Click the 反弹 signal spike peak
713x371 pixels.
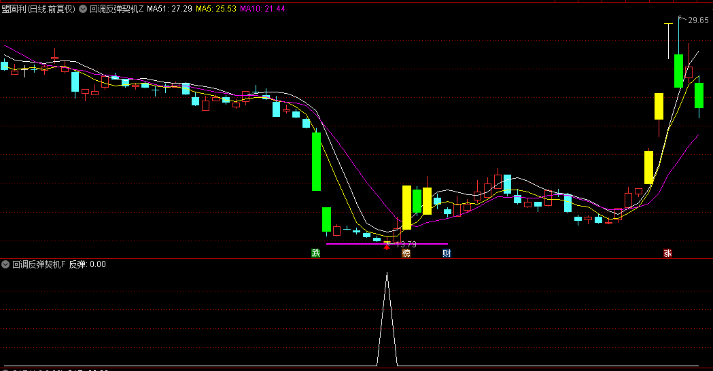387,272
